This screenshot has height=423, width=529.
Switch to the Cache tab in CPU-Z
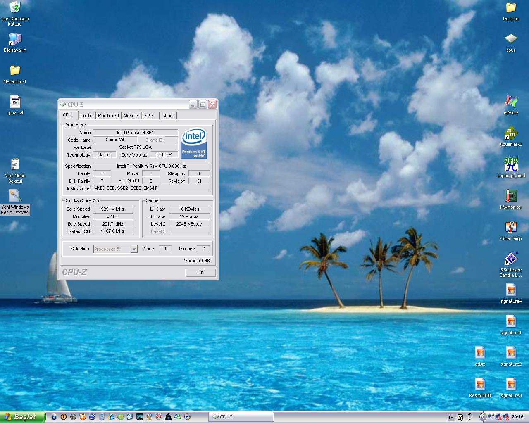[86, 116]
